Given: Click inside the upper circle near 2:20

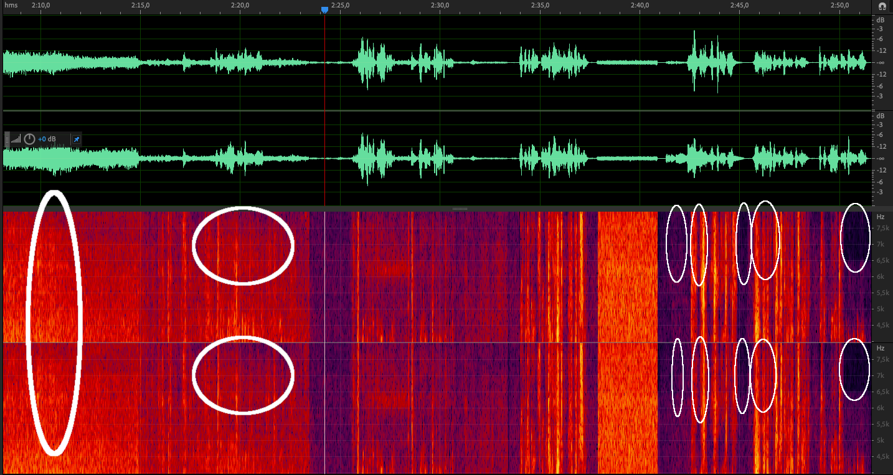Looking at the screenshot, I should point(243,245).
